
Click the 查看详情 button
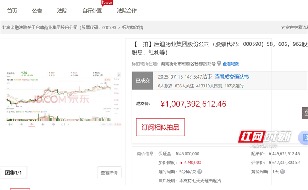(x=109, y=173)
